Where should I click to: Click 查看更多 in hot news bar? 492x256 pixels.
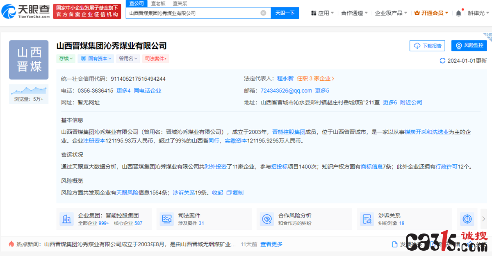271,244
